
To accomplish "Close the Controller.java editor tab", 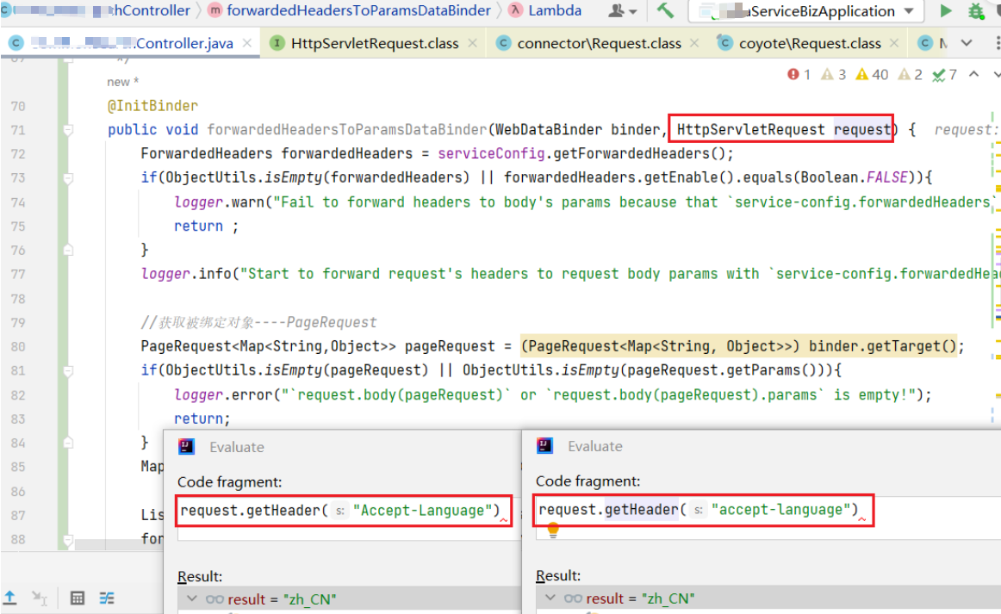I will tap(247, 43).
